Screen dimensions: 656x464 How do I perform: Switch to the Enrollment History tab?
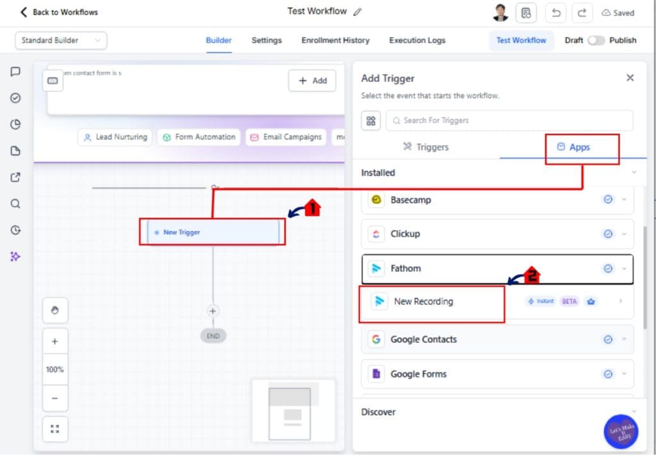335,40
